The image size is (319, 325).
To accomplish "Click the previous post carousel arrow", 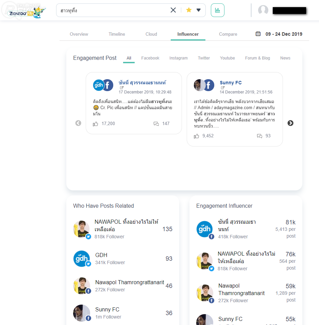I will click(x=78, y=123).
